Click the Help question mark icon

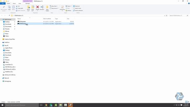[x=189, y=3]
